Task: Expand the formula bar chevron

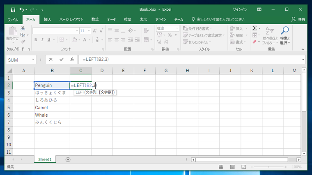Action: [303, 59]
